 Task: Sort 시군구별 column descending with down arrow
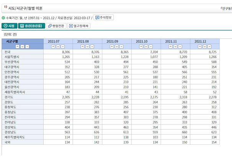point(22,47)
